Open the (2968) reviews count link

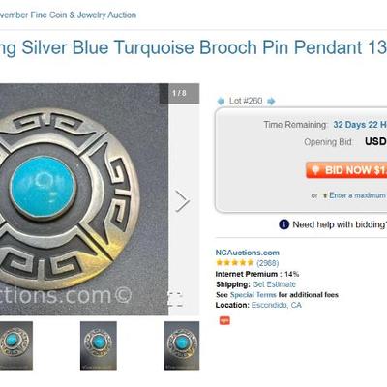(268, 263)
